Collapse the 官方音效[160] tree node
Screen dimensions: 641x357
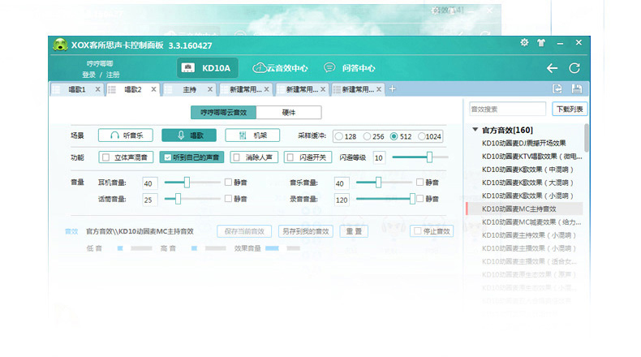tap(475, 130)
